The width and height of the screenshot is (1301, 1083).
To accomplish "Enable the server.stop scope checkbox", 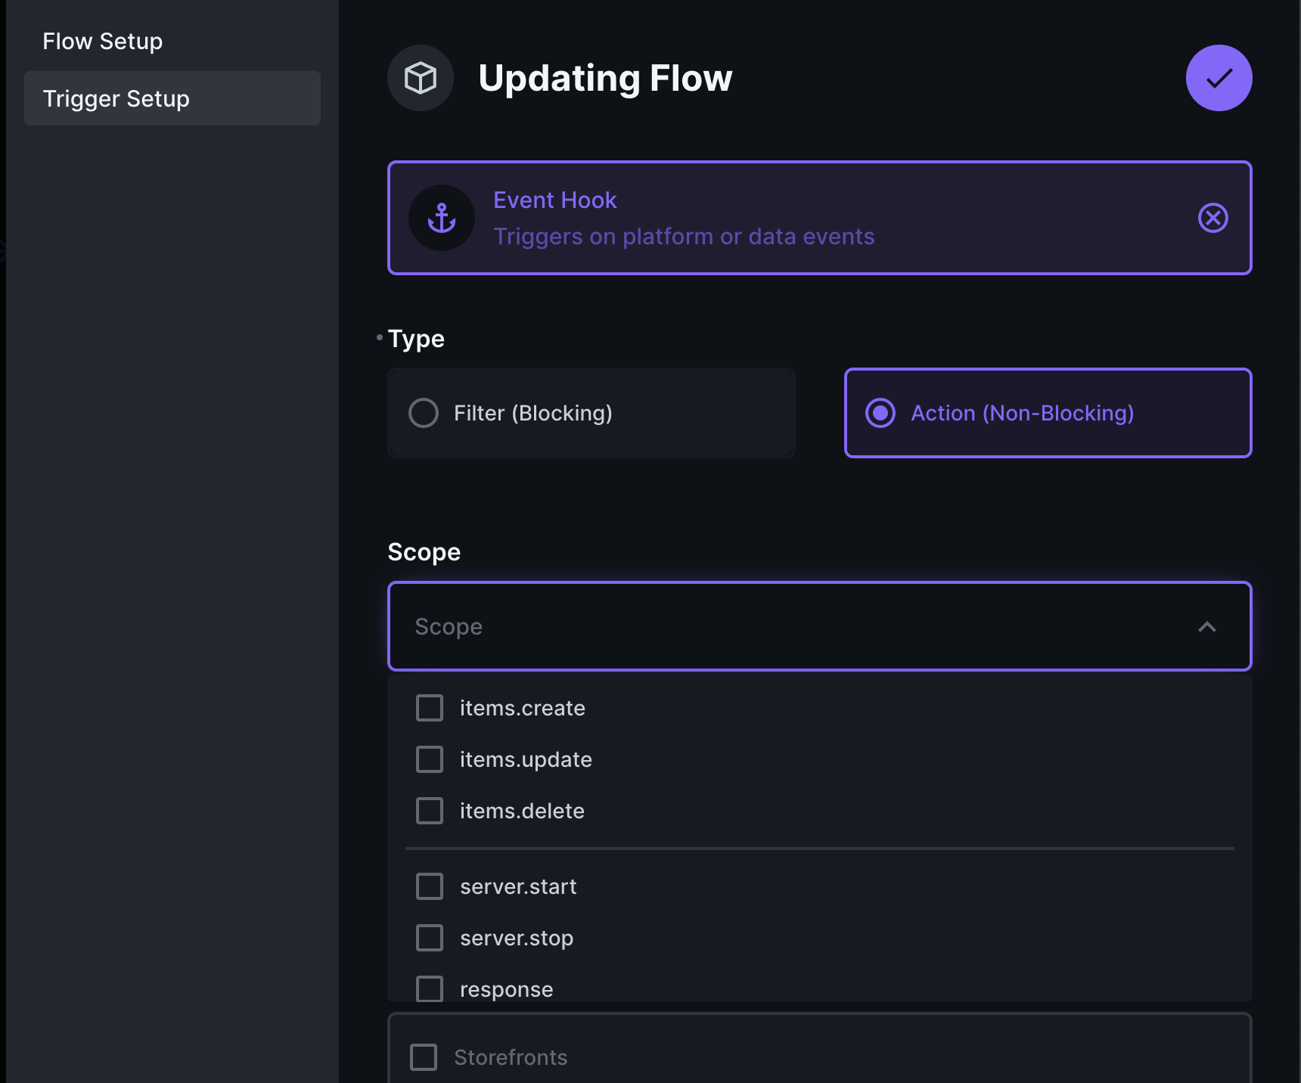I will point(430,938).
